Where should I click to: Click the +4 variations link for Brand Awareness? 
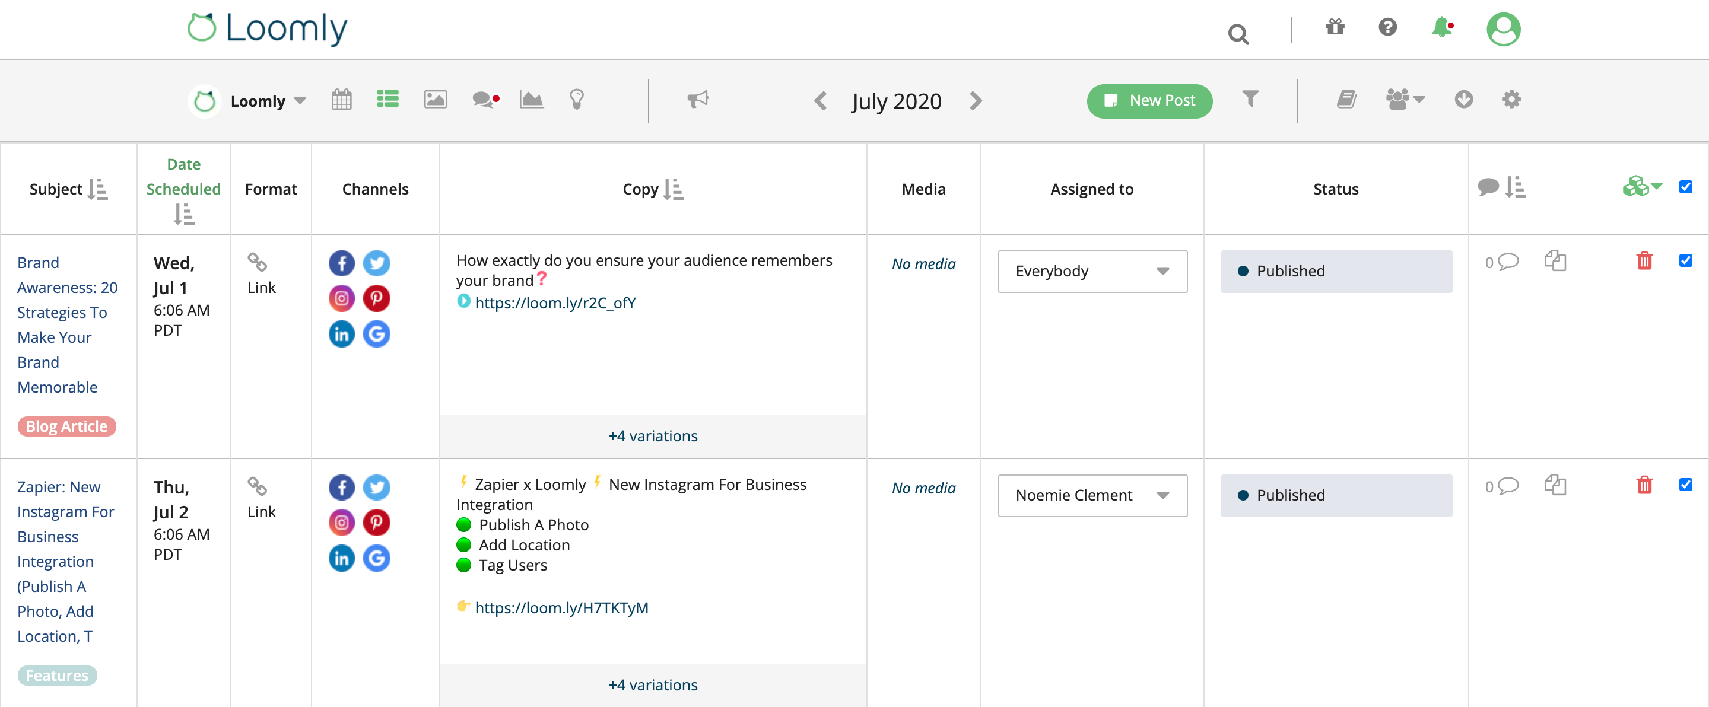click(x=652, y=436)
